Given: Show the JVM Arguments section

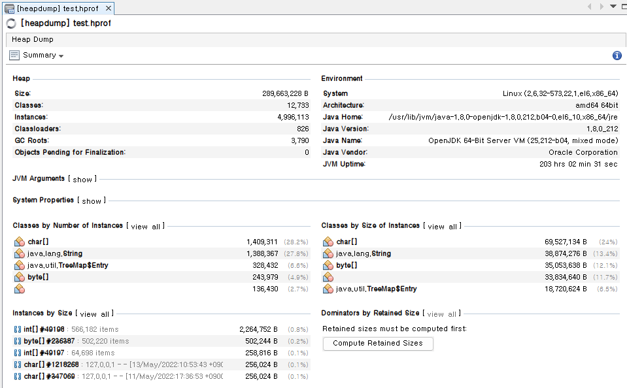Looking at the screenshot, I should (x=83, y=178).
